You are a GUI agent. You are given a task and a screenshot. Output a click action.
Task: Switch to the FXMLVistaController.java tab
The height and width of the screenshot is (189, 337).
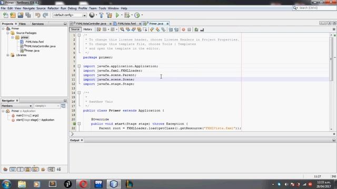[x=91, y=24]
